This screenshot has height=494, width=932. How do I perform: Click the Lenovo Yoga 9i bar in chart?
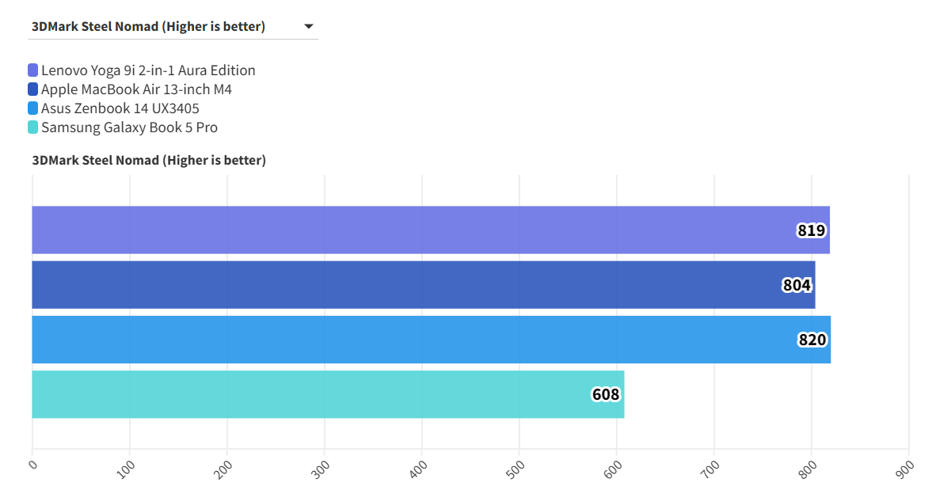[396, 230]
